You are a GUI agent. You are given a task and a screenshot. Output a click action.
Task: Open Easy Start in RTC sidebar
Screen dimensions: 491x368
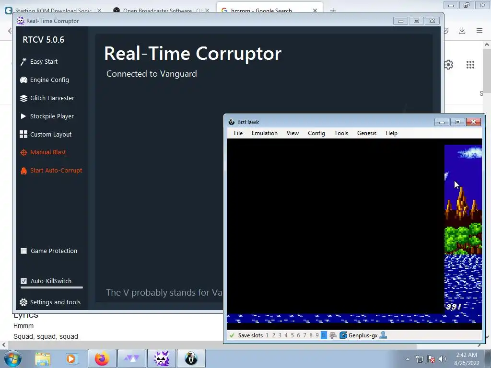coord(39,62)
